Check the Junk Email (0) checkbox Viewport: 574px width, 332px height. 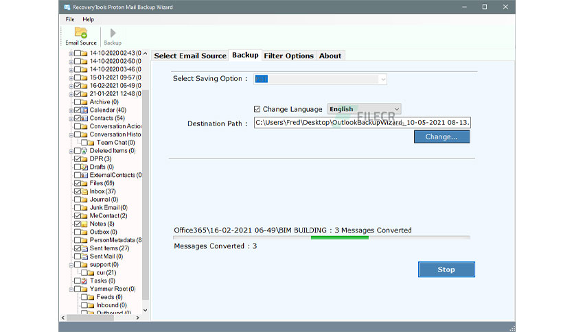click(x=78, y=208)
